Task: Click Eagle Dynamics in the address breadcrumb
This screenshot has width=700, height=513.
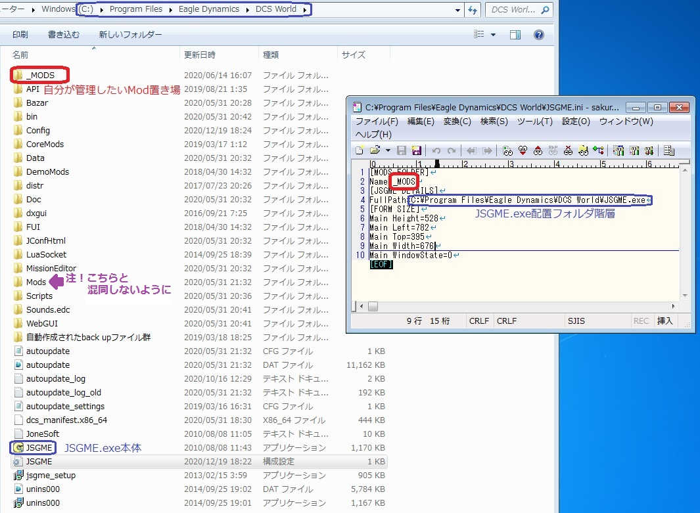Action: click(208, 9)
